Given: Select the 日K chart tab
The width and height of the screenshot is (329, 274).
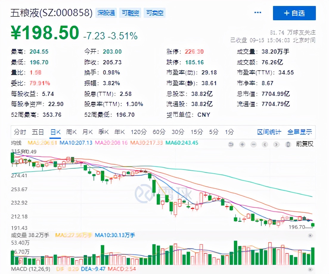Looking at the screenshot, I should point(55,132).
